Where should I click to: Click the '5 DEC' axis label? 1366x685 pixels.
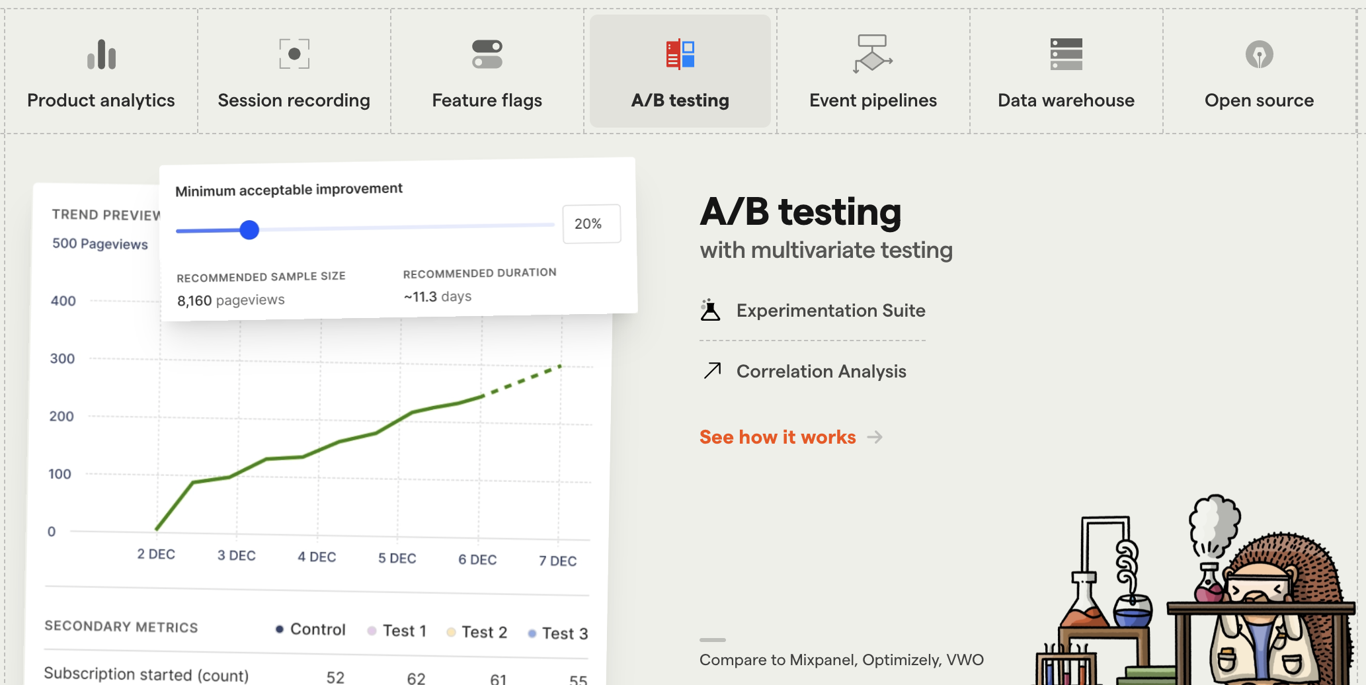397,558
